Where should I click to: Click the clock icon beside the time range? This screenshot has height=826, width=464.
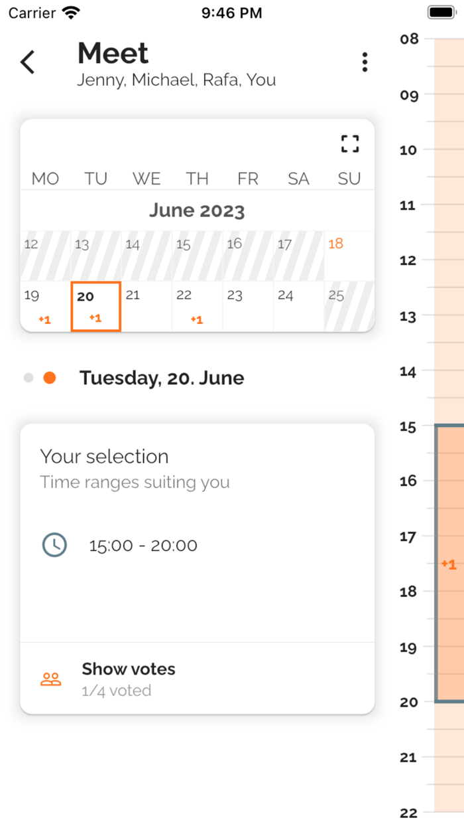54,545
